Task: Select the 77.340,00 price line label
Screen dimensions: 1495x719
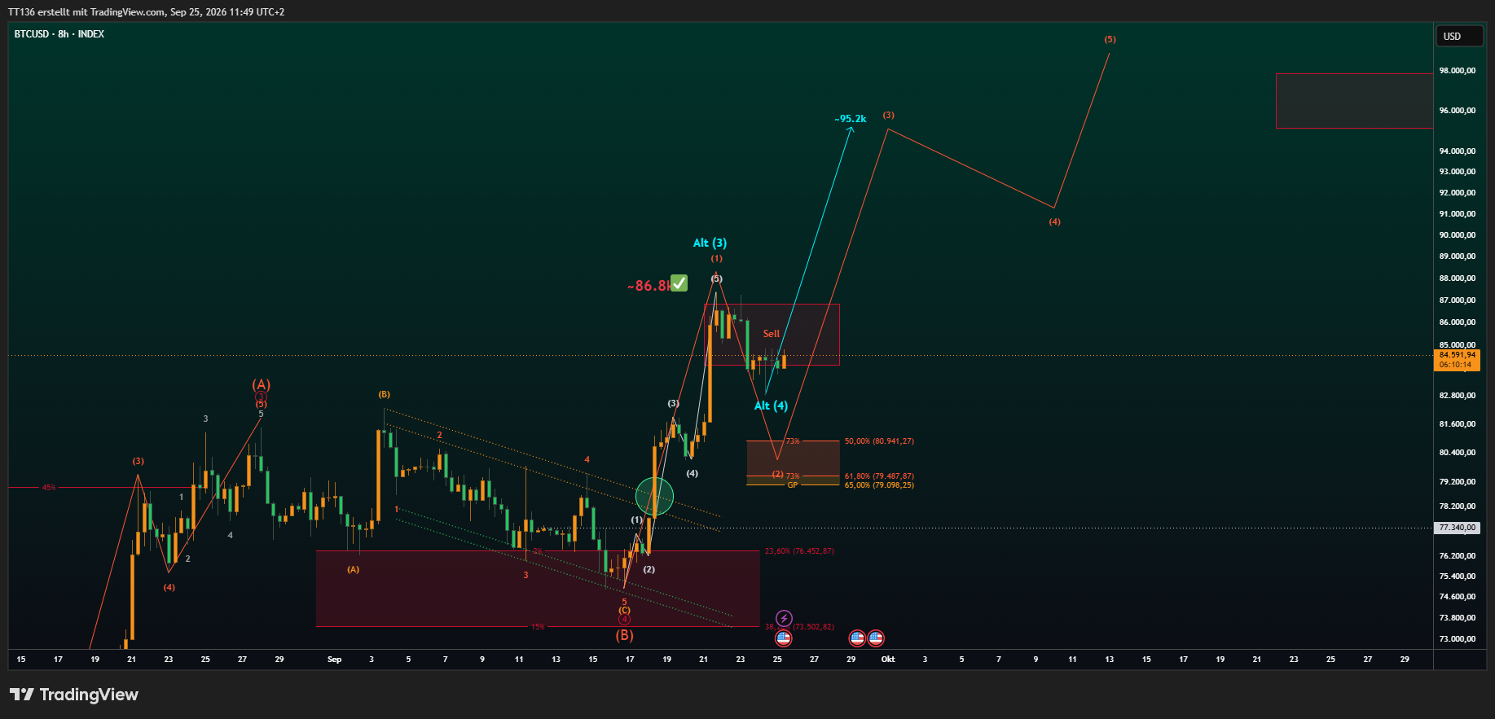Action: coord(1457,528)
